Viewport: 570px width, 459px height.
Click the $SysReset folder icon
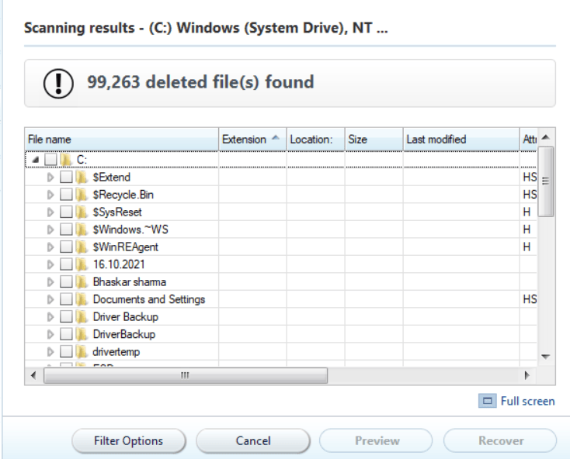point(82,212)
